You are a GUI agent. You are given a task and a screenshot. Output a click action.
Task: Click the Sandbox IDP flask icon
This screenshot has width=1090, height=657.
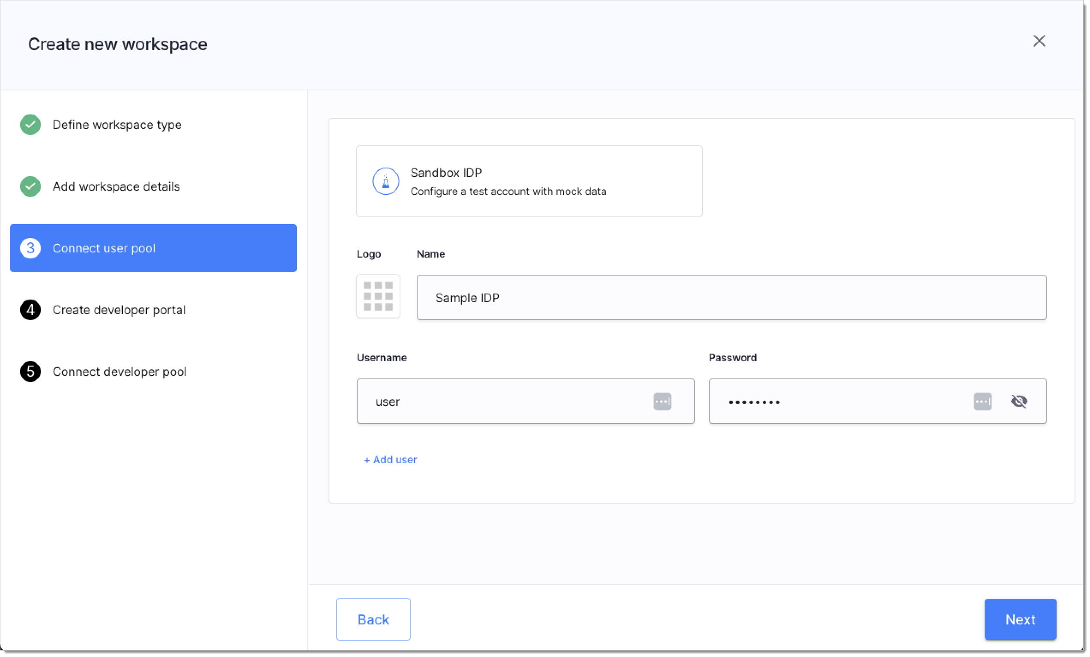coord(385,181)
